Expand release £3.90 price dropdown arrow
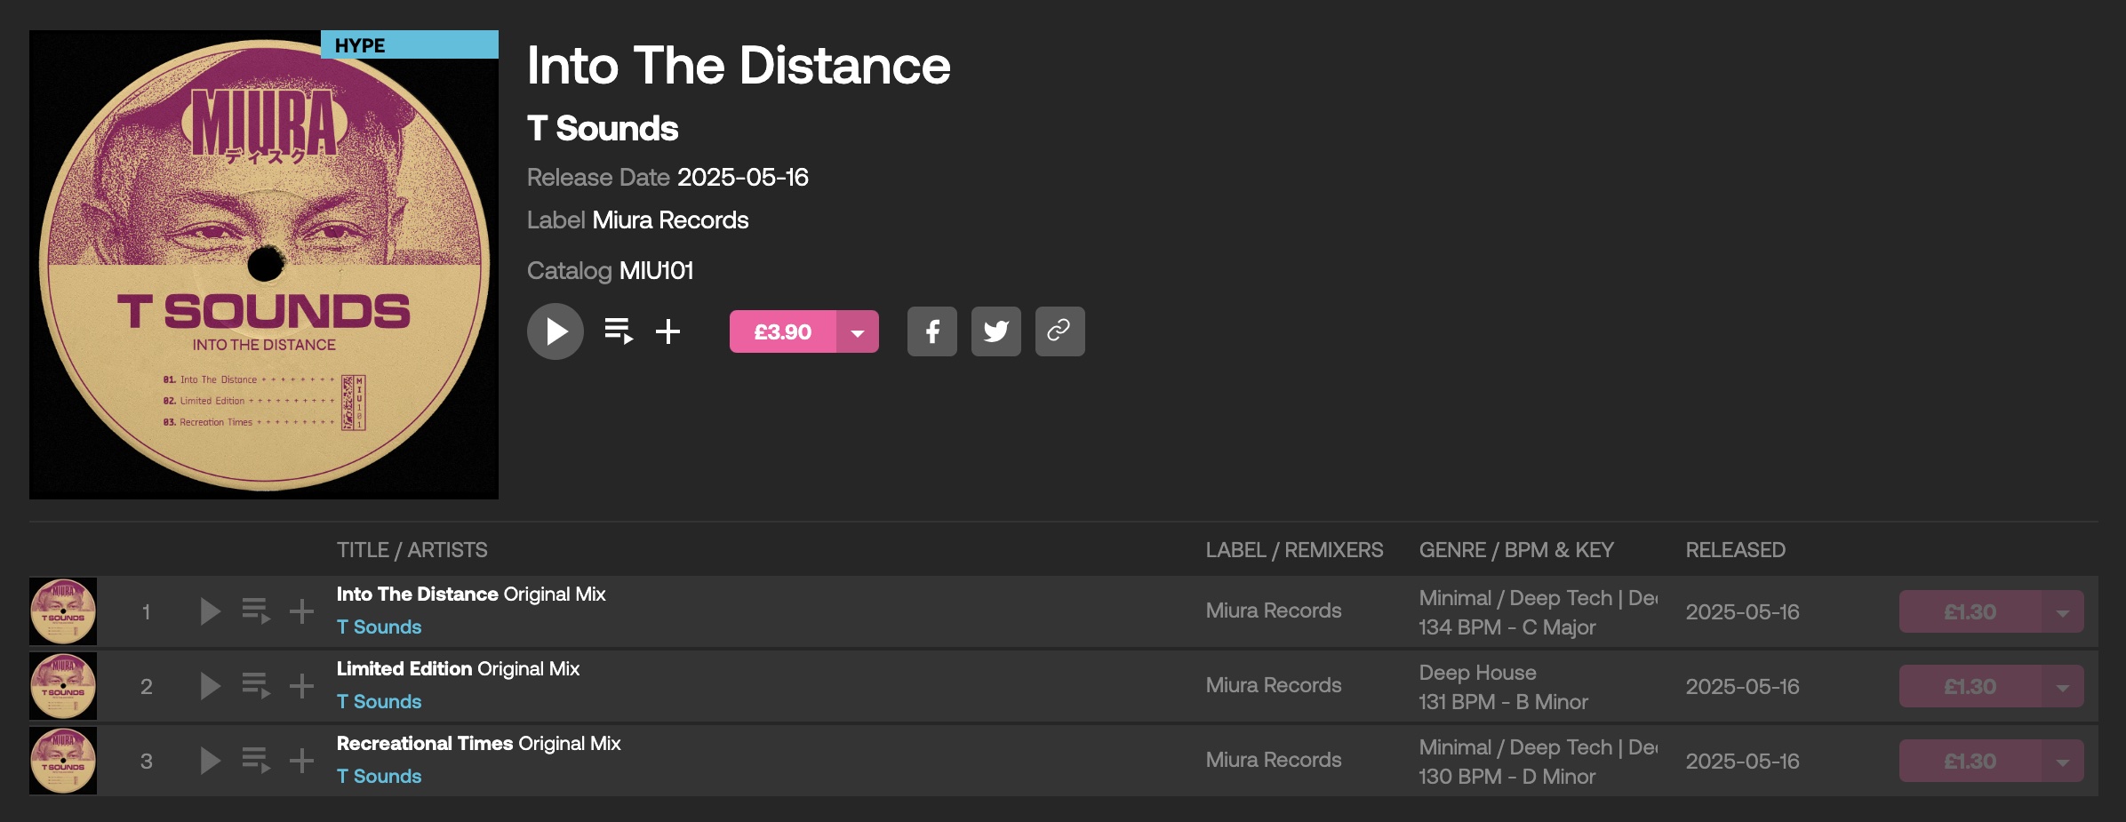2126x822 pixels. (x=858, y=332)
